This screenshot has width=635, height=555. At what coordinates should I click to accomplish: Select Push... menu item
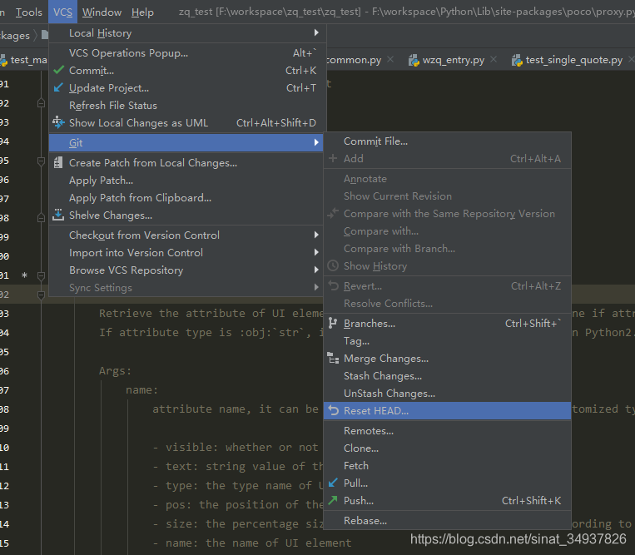pyautogui.click(x=447, y=500)
